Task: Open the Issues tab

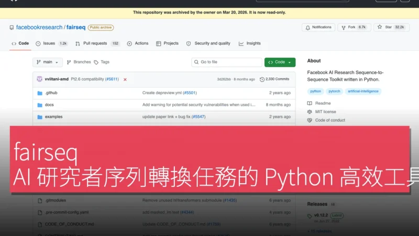Action: pos(51,44)
